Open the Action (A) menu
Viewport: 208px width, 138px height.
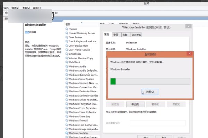pyautogui.click(x=15, y=8)
